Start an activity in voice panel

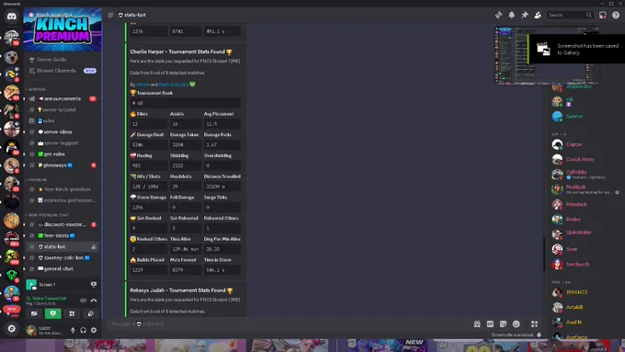click(x=72, y=313)
